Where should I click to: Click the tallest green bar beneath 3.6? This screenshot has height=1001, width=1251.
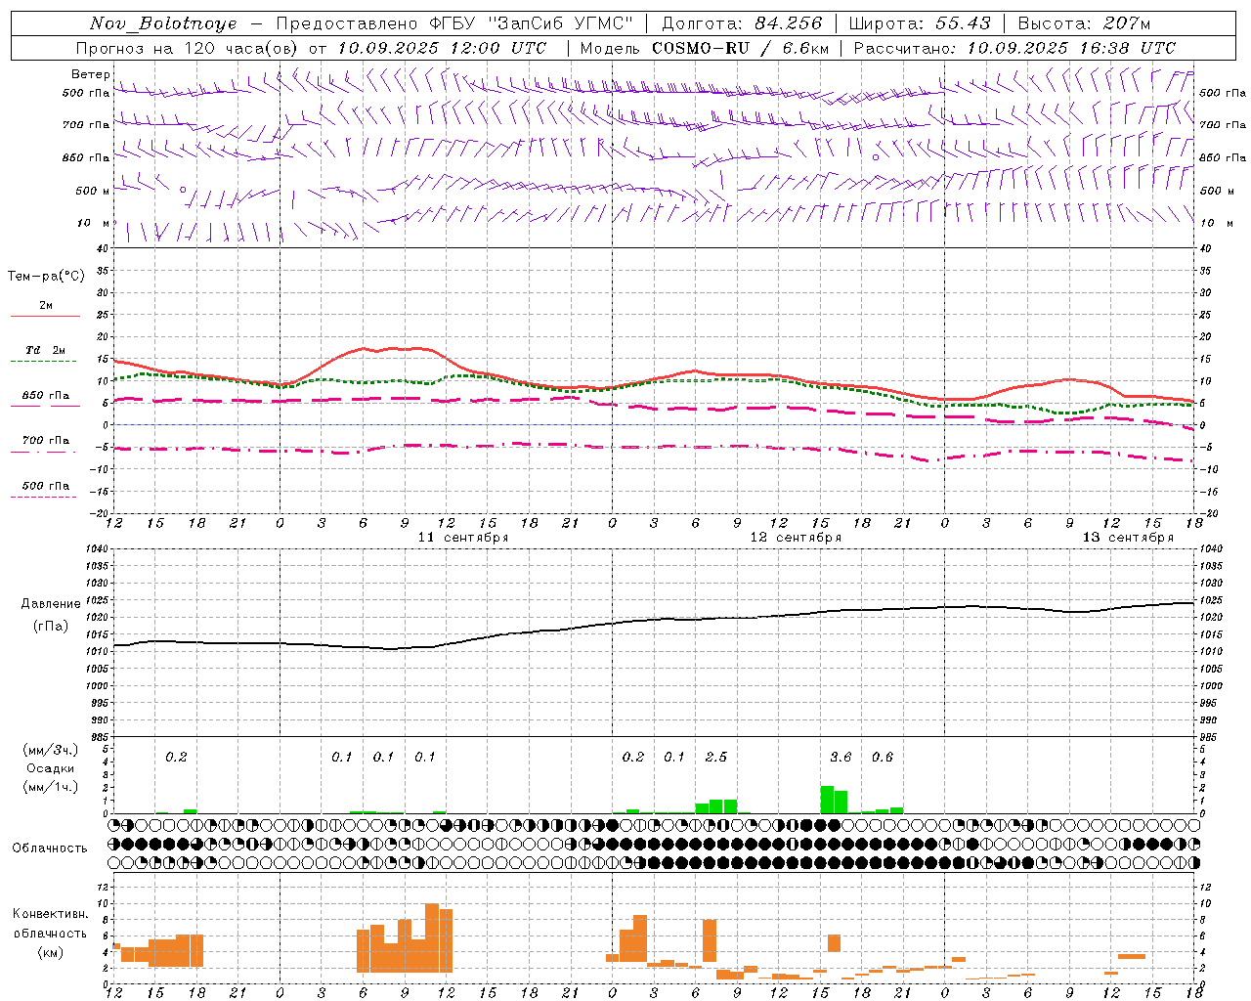(827, 800)
